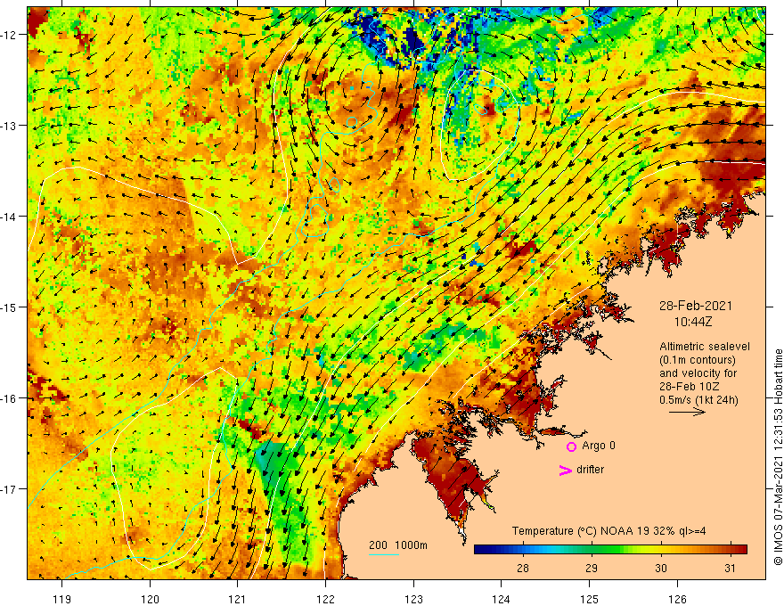Click latitude axis label -12
Image resolution: width=784 pixels, height=606 pixels.
(x=8, y=35)
